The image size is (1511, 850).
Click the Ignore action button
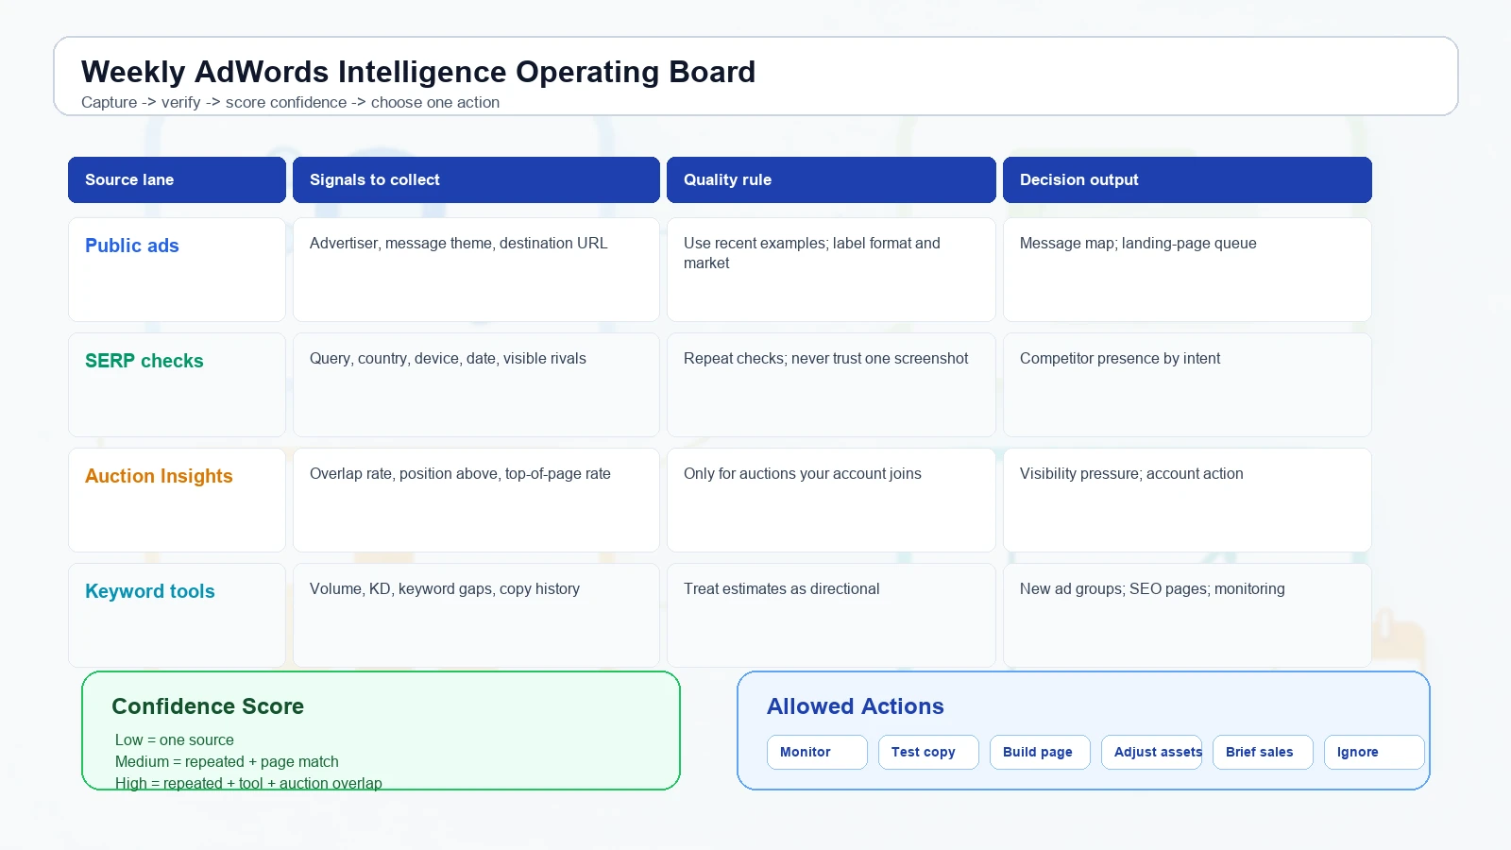(x=1374, y=752)
